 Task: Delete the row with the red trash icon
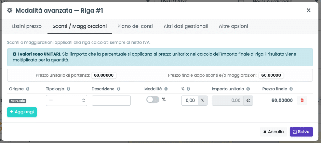(x=302, y=100)
